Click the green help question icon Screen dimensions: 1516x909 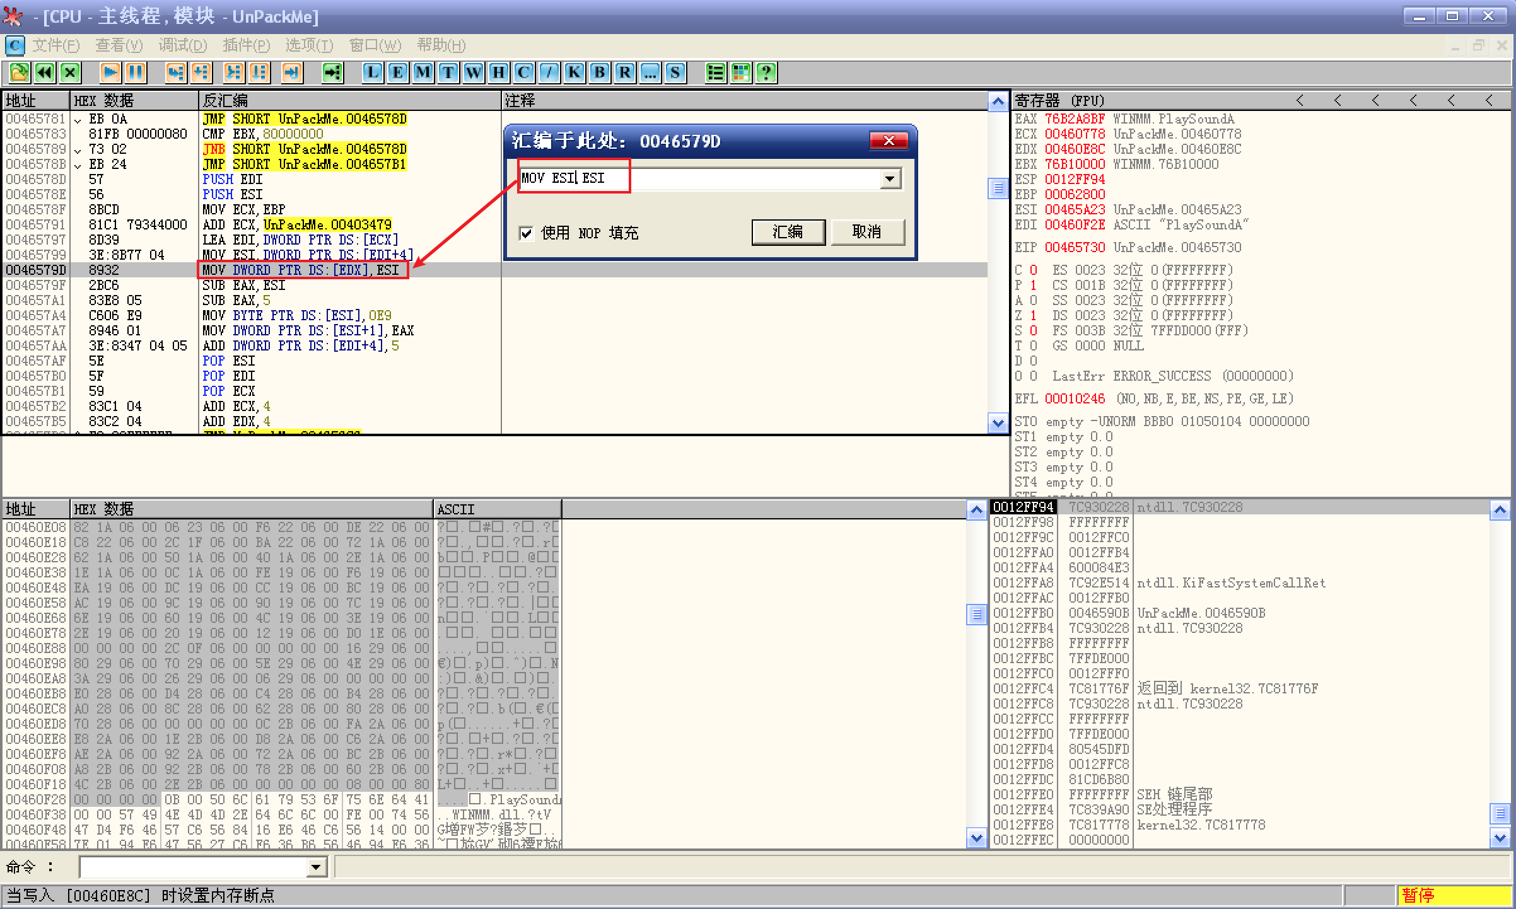tap(766, 72)
